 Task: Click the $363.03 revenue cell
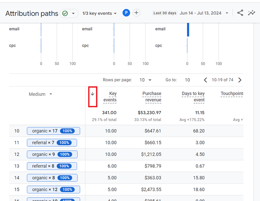(153, 178)
